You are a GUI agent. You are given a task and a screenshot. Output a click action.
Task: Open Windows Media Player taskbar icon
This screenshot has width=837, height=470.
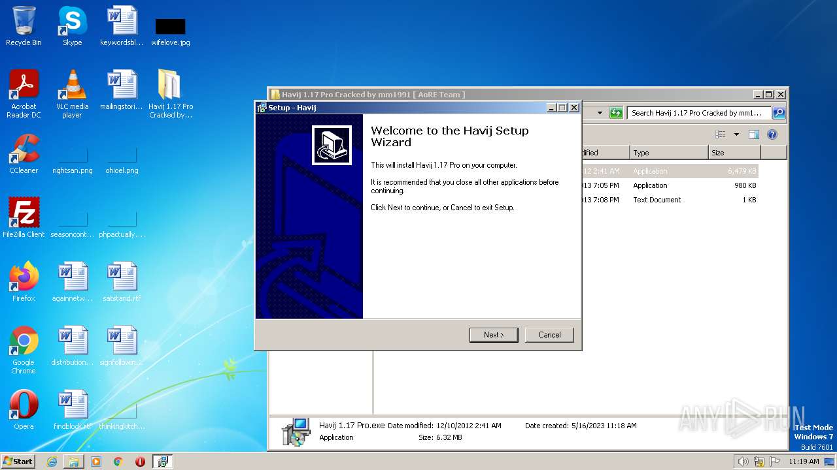(x=96, y=462)
